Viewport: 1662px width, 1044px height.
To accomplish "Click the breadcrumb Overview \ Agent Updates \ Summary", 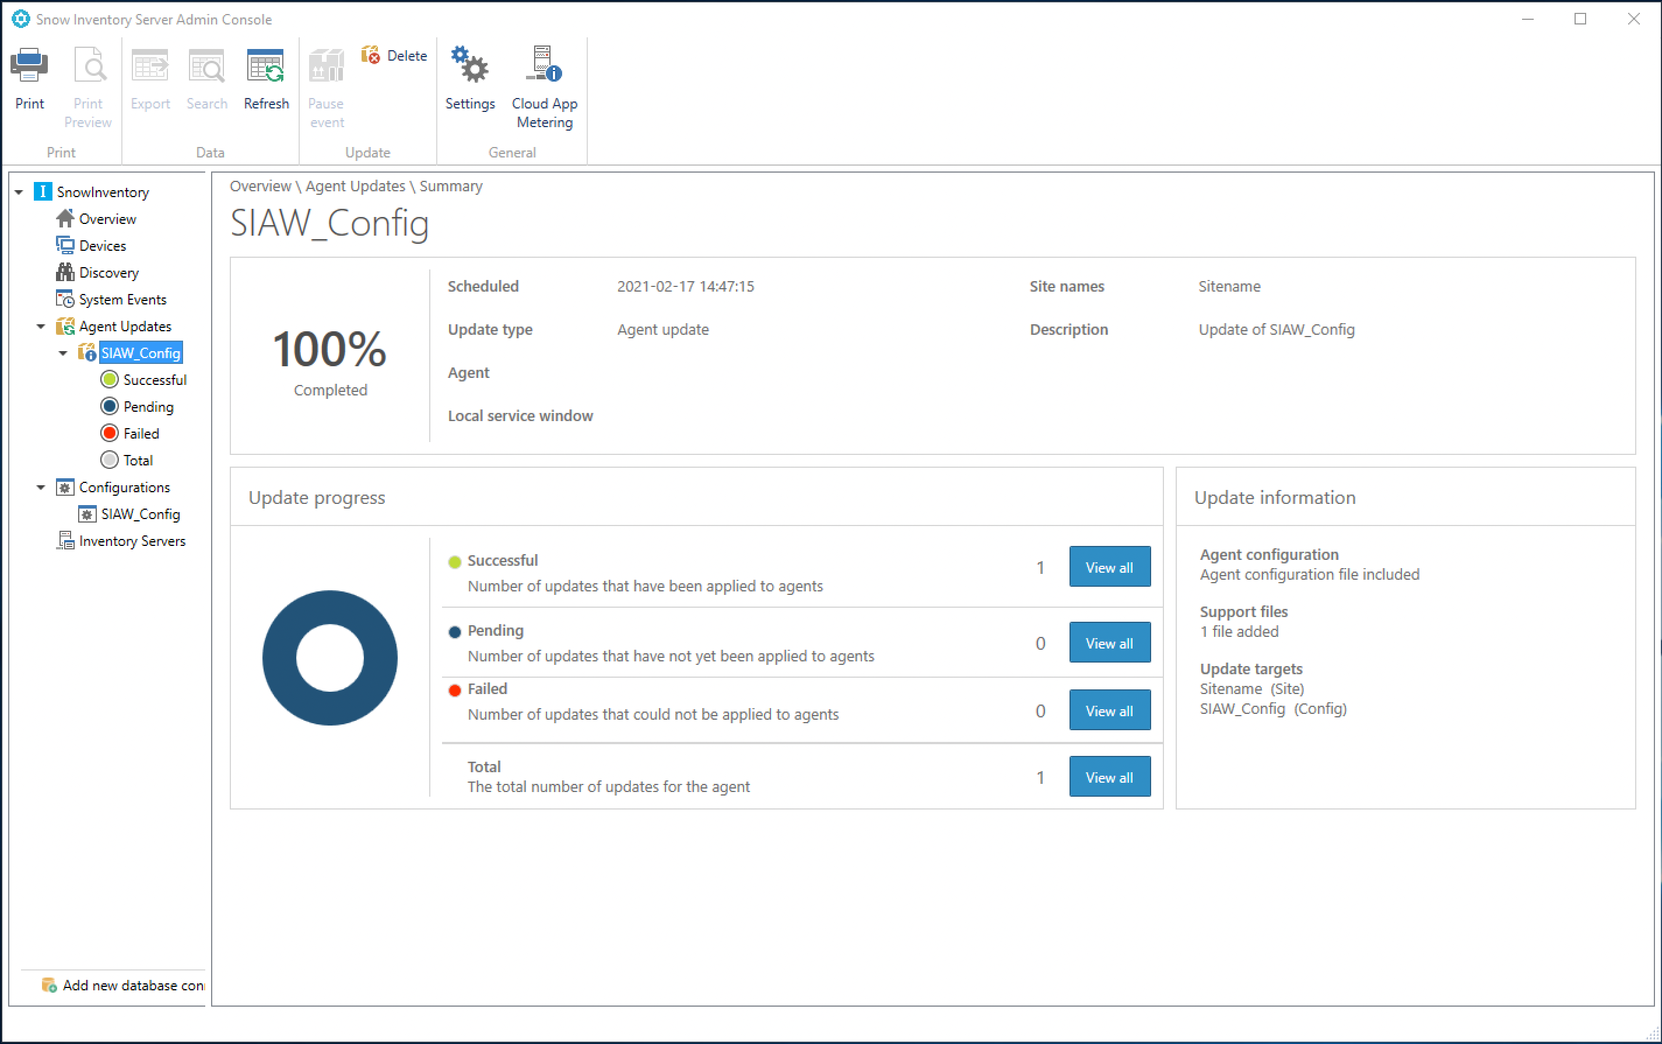I will click(356, 187).
